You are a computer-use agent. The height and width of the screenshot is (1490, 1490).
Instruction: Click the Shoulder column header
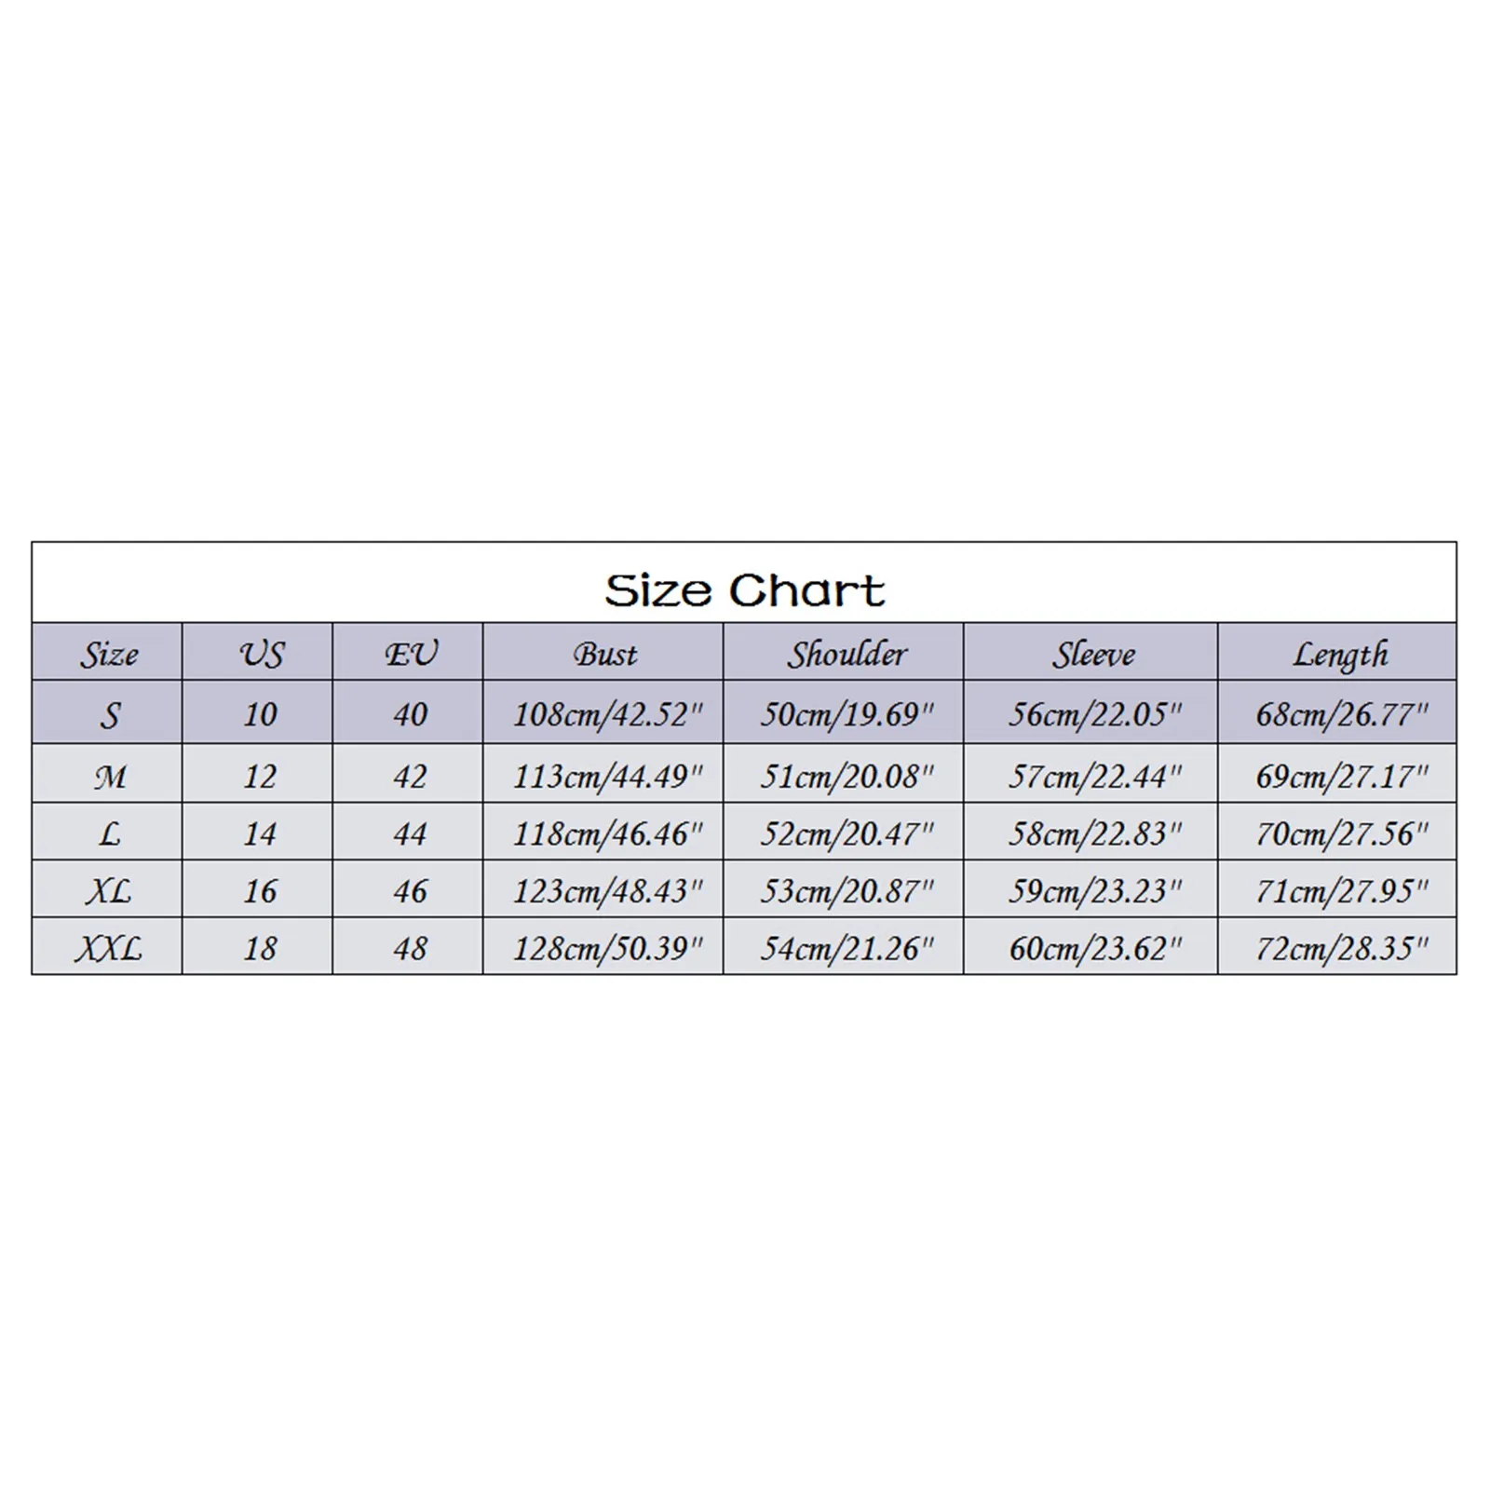point(846,654)
